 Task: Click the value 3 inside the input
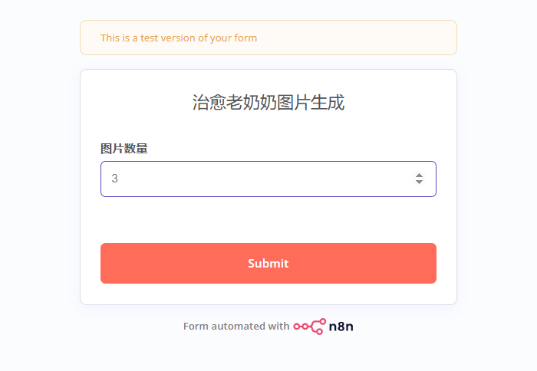pos(115,179)
